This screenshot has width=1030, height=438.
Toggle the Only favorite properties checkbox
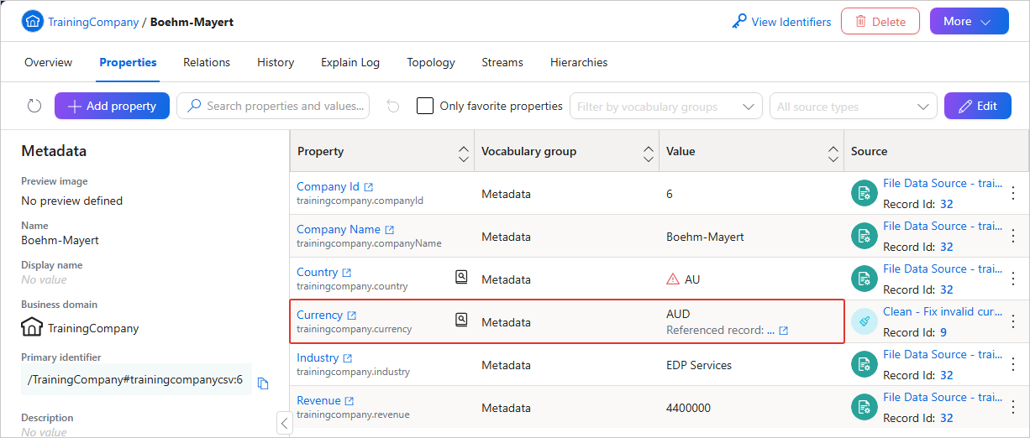425,106
